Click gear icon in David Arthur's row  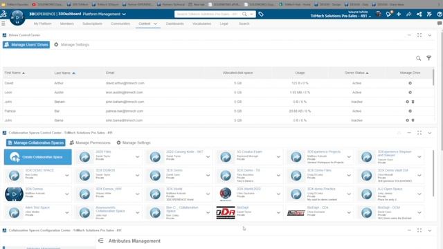tap(410, 83)
